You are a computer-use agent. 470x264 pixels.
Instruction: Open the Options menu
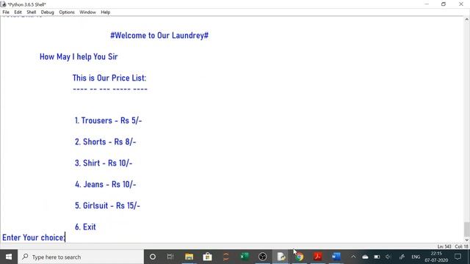[67, 12]
